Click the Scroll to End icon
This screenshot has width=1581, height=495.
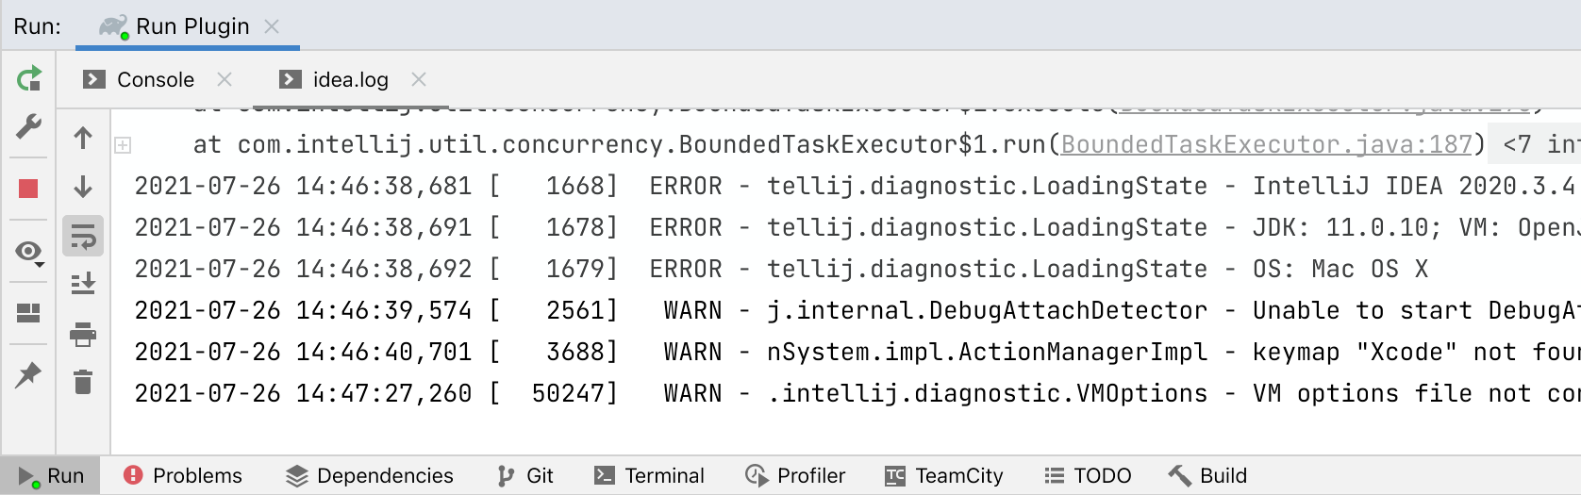pos(83,283)
